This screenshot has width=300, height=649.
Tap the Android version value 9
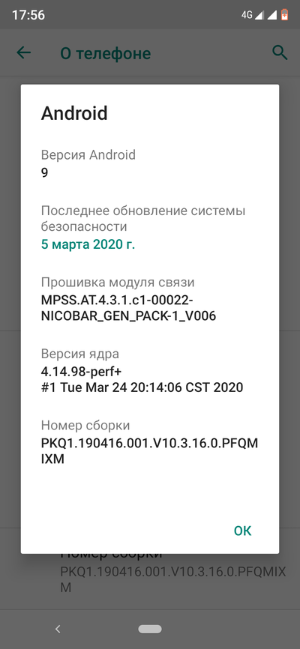[x=44, y=172]
